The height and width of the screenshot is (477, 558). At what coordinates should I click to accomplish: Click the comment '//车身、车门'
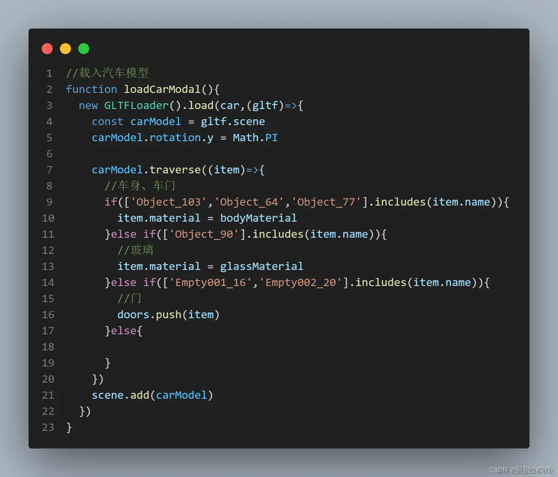[140, 186]
